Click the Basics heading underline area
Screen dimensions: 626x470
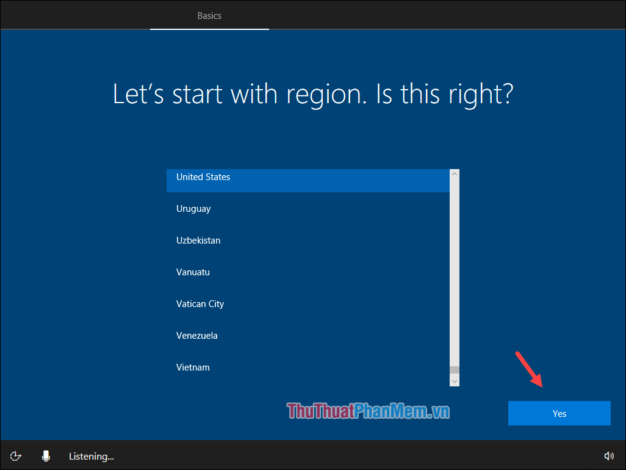pos(209,27)
